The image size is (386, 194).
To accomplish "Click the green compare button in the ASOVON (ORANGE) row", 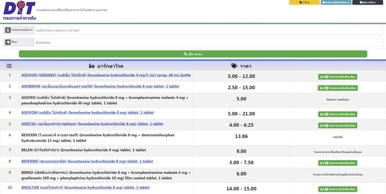I will click(x=338, y=77).
